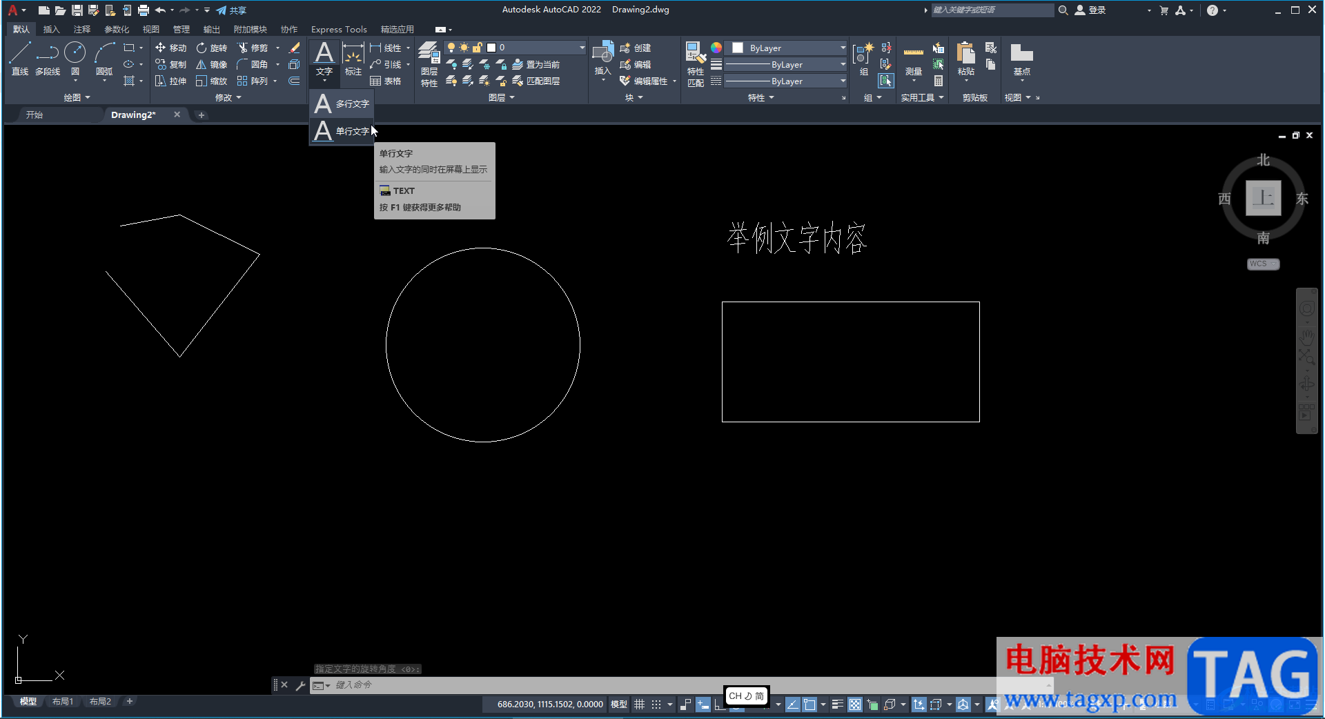Expand the 实用工具 panel title arrow

click(x=941, y=97)
